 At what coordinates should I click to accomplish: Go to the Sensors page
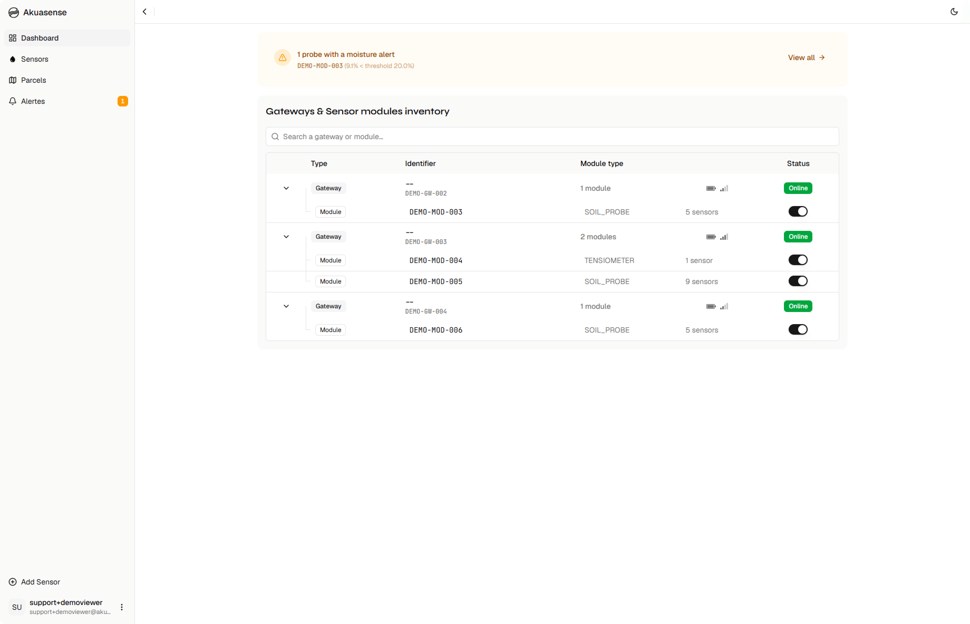click(67, 59)
